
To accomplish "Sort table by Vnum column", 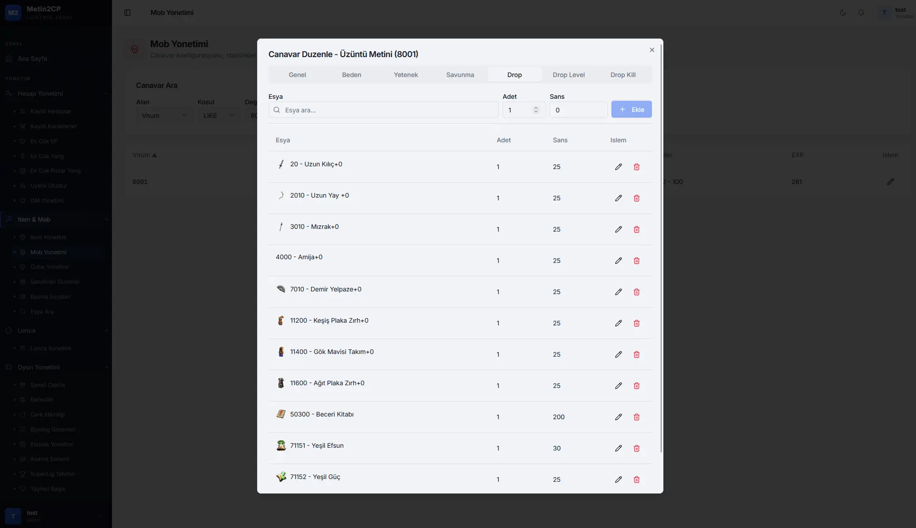I will [145, 155].
